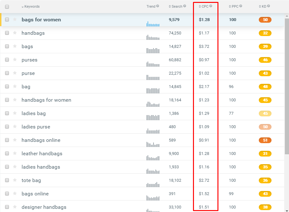
Task: Sort table by KD column
Action: (263, 6)
